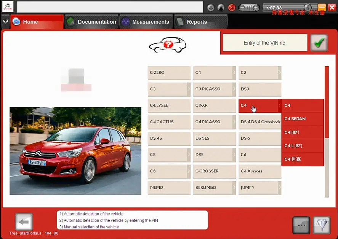
Task: Open the Home tab
Action: 37,22
